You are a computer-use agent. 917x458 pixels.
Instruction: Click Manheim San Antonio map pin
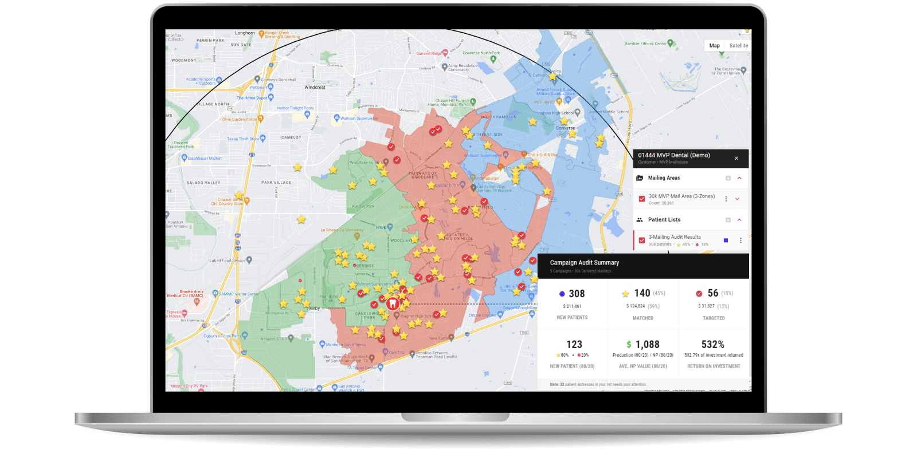click(x=323, y=344)
